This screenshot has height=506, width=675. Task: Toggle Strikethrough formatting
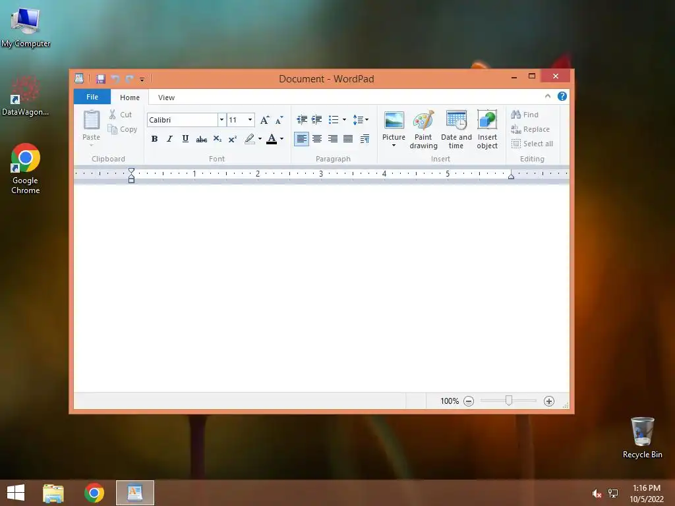point(201,139)
